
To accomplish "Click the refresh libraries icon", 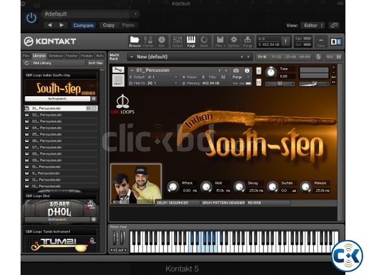I will pyautogui.click(x=27, y=63).
